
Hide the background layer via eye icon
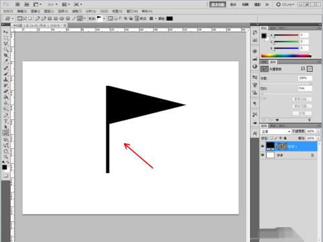coord(262,155)
